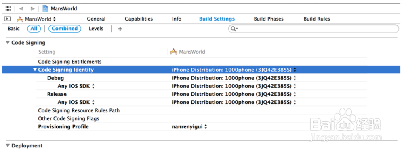404x151 pixels.
Task: Click the magnifier icon in search field
Action: coord(234,29)
